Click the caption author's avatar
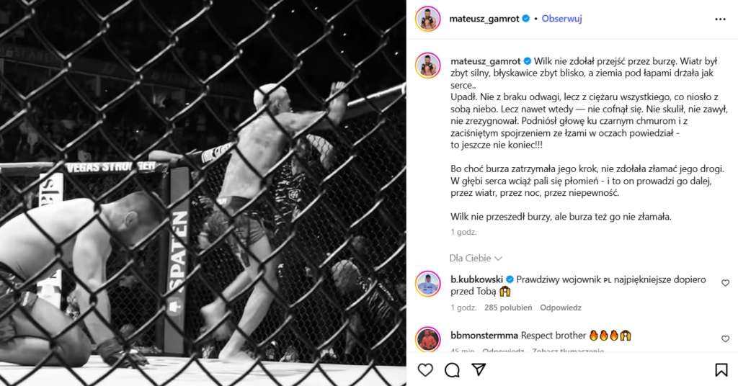738x386 pixels. click(427, 66)
